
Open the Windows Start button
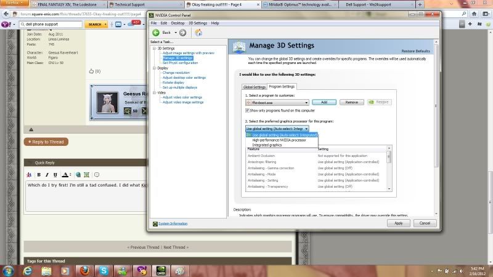click(x=8, y=271)
